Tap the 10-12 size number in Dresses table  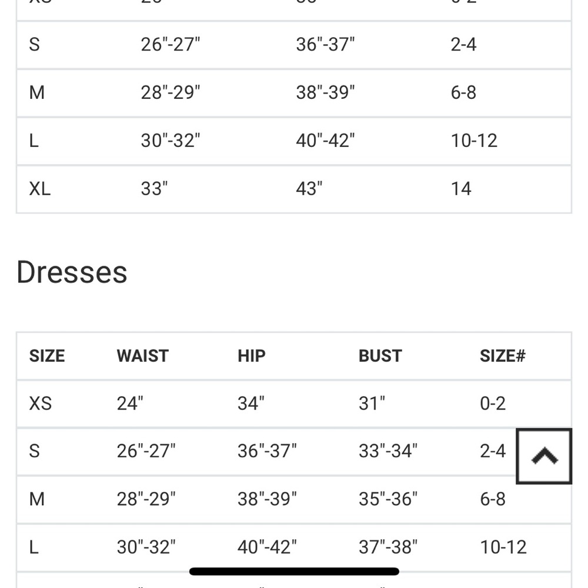click(x=503, y=547)
